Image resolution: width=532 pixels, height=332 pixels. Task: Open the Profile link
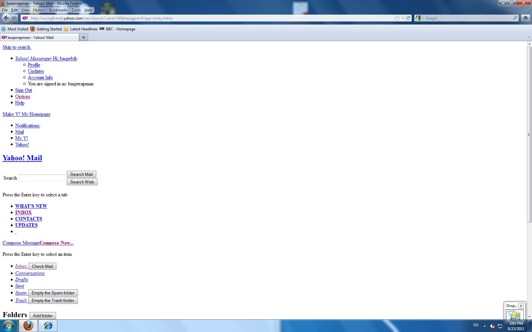(34, 65)
